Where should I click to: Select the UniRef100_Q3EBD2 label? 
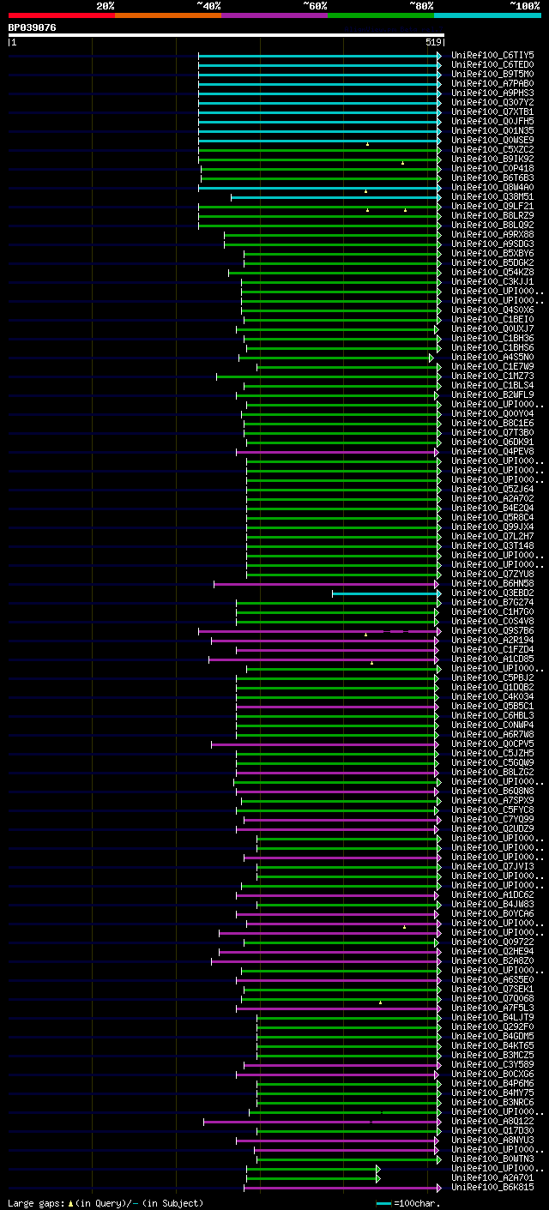click(493, 593)
